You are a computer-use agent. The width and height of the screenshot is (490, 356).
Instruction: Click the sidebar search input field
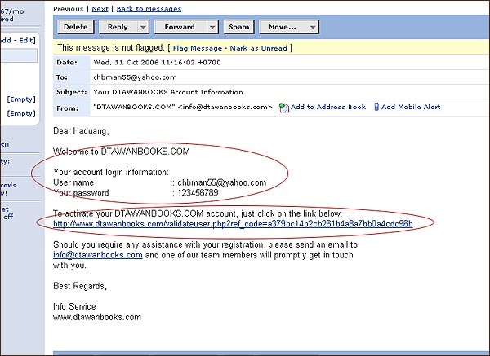[19, 55]
